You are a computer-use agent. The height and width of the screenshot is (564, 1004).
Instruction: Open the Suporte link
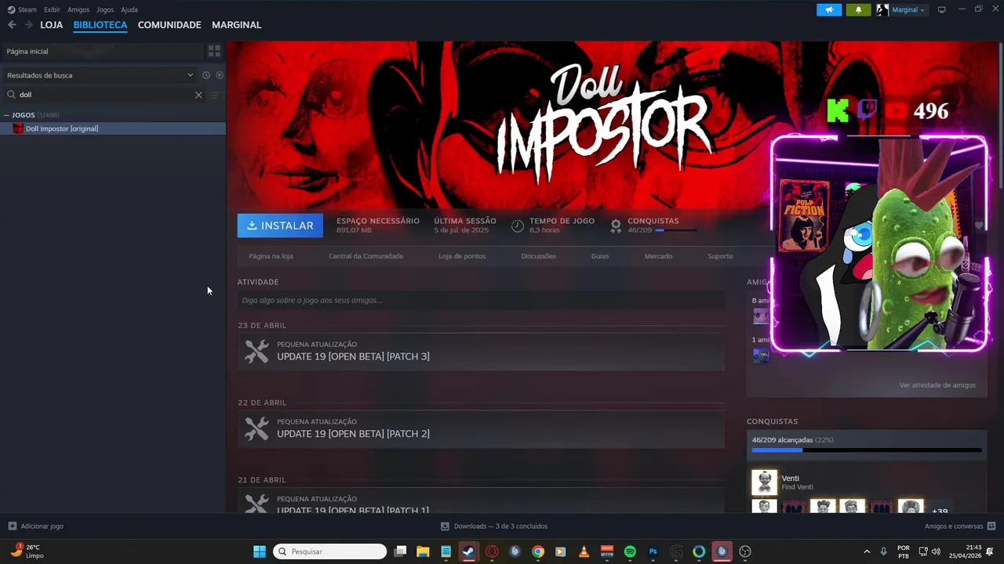(720, 256)
